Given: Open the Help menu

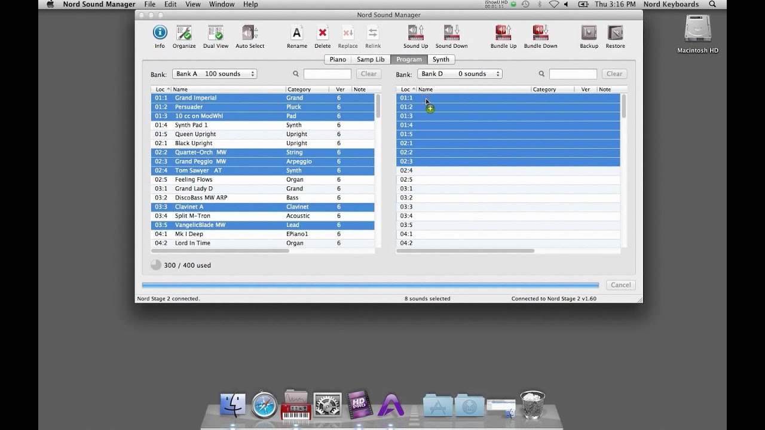Looking at the screenshot, I should (x=250, y=4).
